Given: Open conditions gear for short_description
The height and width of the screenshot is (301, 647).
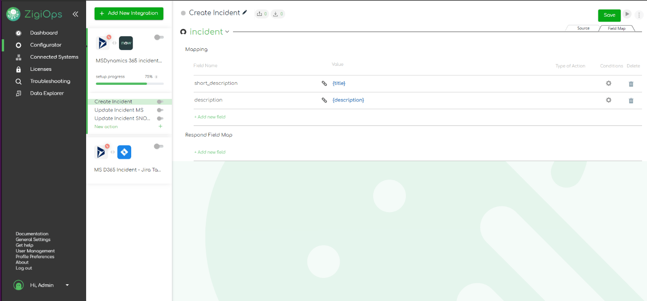Looking at the screenshot, I should coord(609,83).
